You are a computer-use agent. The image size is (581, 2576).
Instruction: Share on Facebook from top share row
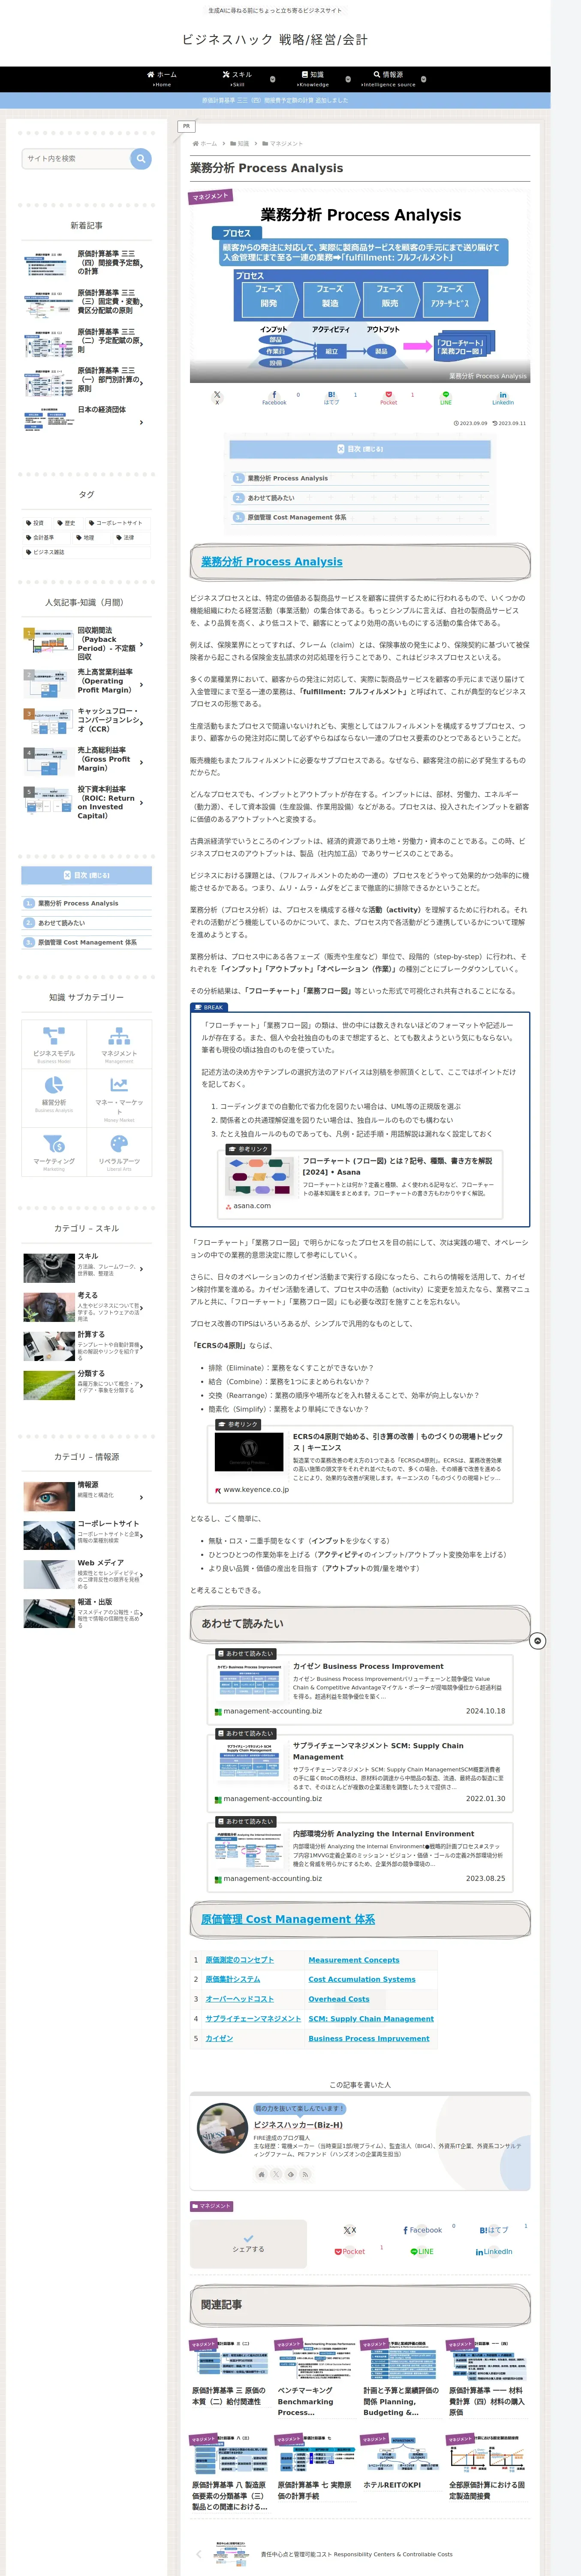click(x=274, y=397)
